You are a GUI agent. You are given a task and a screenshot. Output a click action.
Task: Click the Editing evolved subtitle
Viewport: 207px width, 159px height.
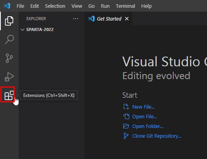point(156,76)
